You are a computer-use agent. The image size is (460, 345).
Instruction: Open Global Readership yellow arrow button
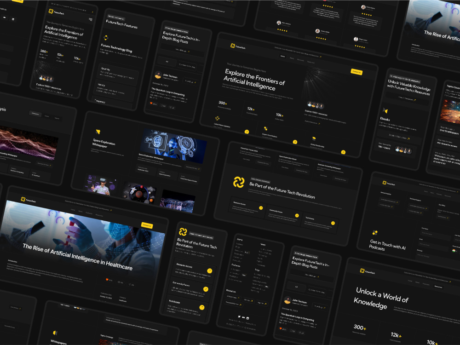pyautogui.click(x=343, y=152)
